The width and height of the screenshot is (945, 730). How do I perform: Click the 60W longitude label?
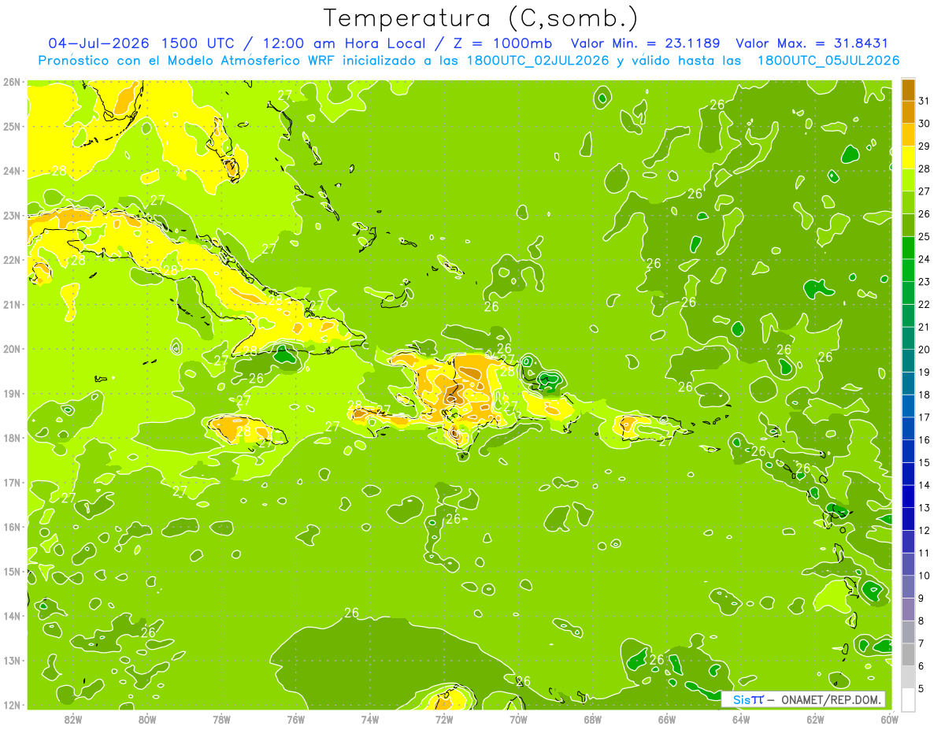pyautogui.click(x=889, y=718)
